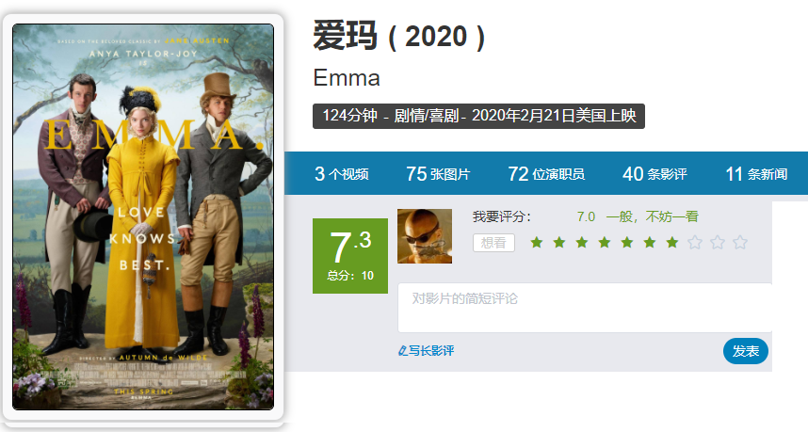Switch to 72 位演职员 tab

(x=546, y=174)
